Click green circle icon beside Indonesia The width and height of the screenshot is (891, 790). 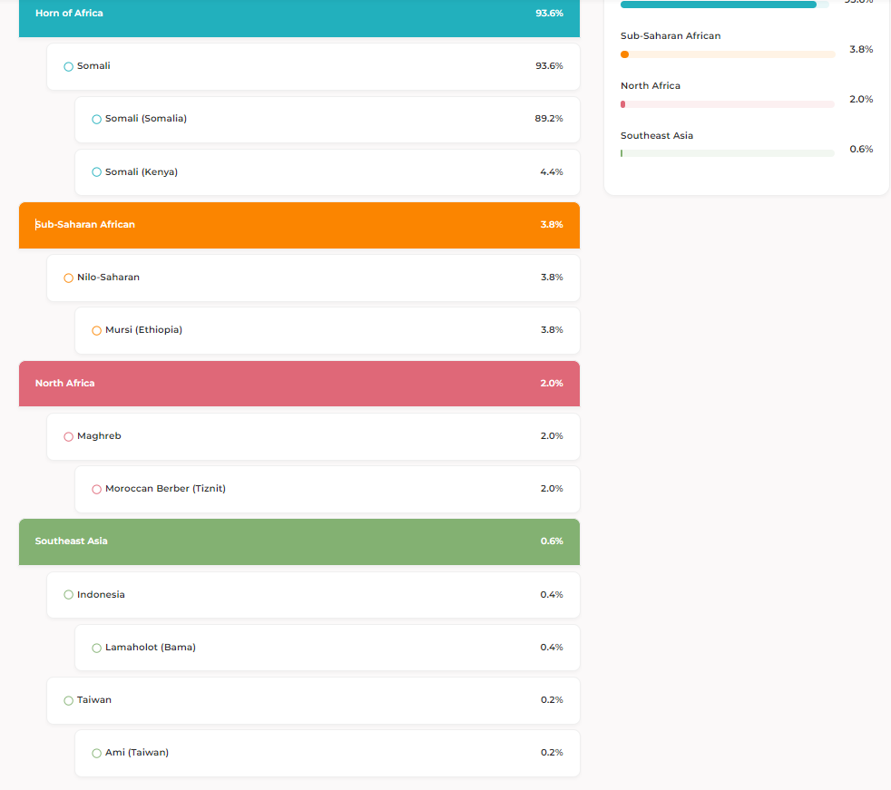click(68, 595)
